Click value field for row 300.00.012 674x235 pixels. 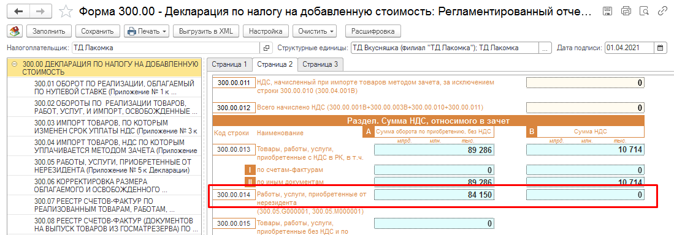point(586,108)
